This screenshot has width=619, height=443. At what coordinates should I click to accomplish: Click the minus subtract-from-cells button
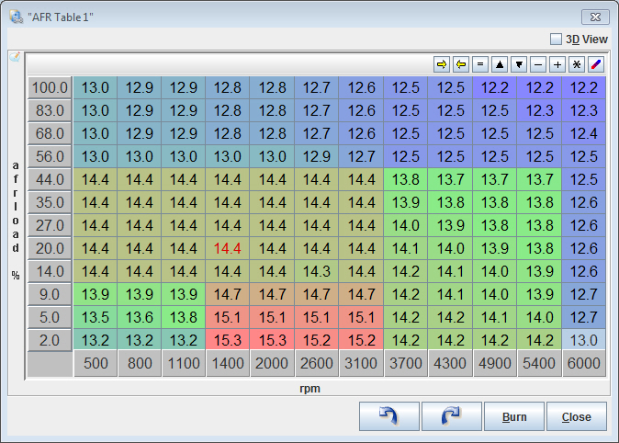538,64
